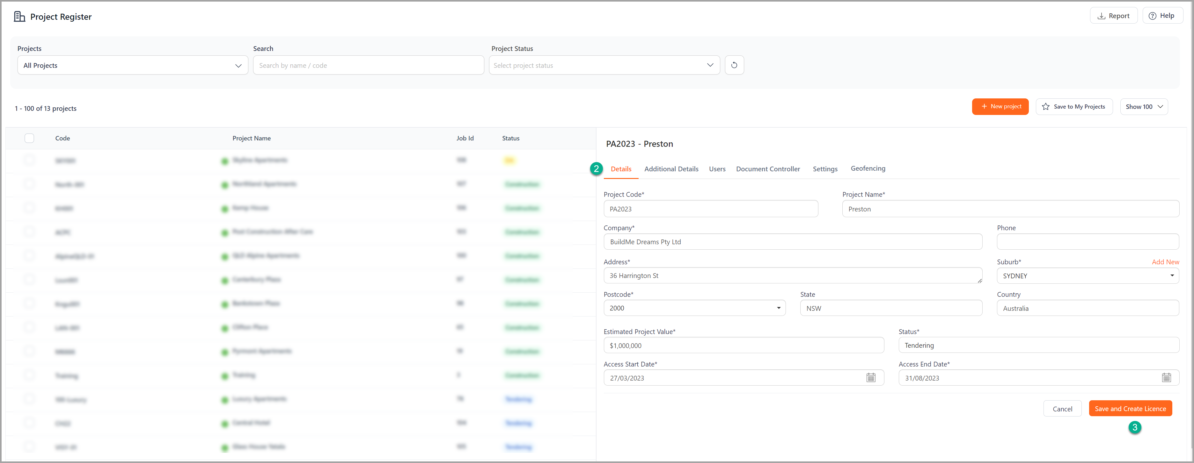Click the State field NSW

891,308
